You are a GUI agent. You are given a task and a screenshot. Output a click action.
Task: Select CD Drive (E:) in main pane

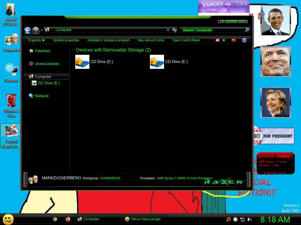[x=169, y=62]
